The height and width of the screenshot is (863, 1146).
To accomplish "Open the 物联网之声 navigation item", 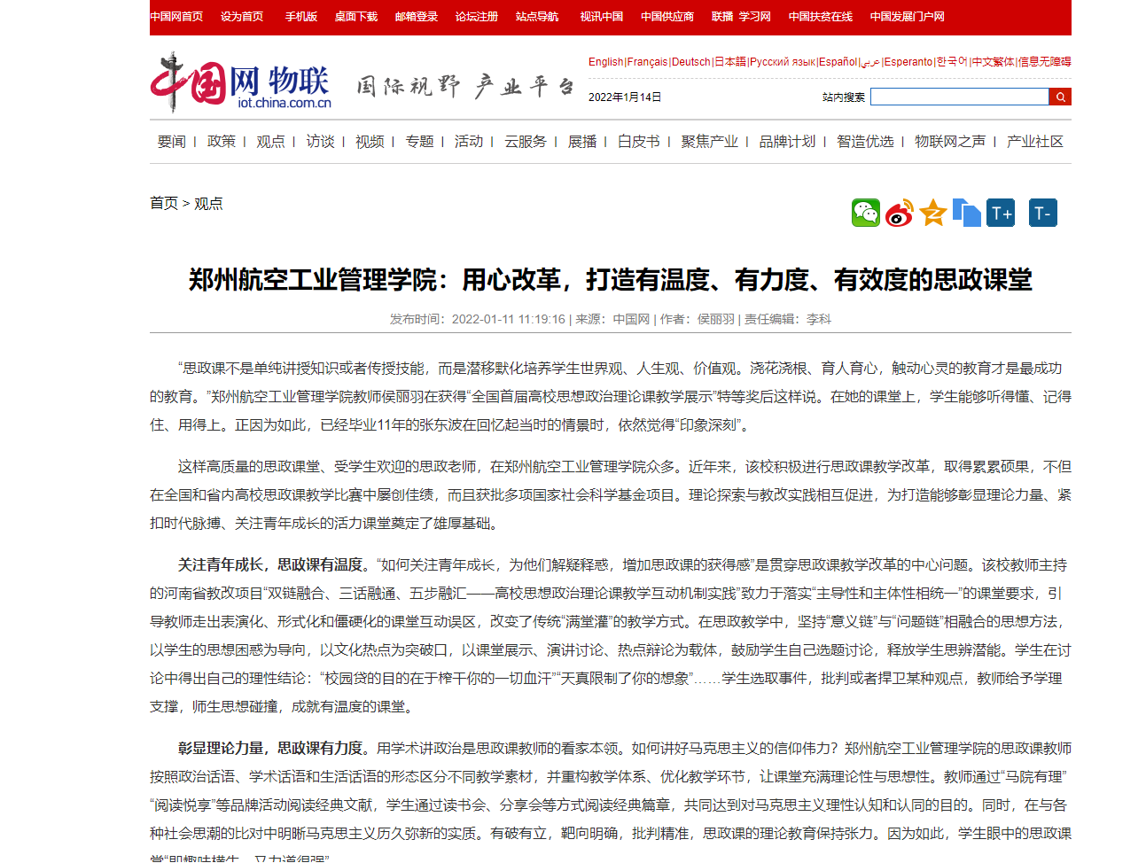I will [950, 142].
